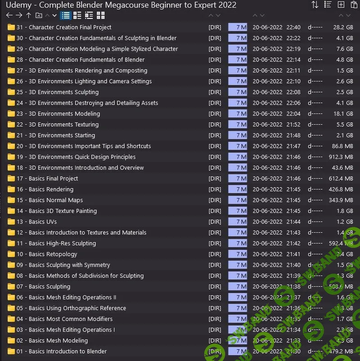Expand the small down chevron beside root folder icon
The height and width of the screenshot is (361, 360).
pyautogui.click(x=55, y=15)
